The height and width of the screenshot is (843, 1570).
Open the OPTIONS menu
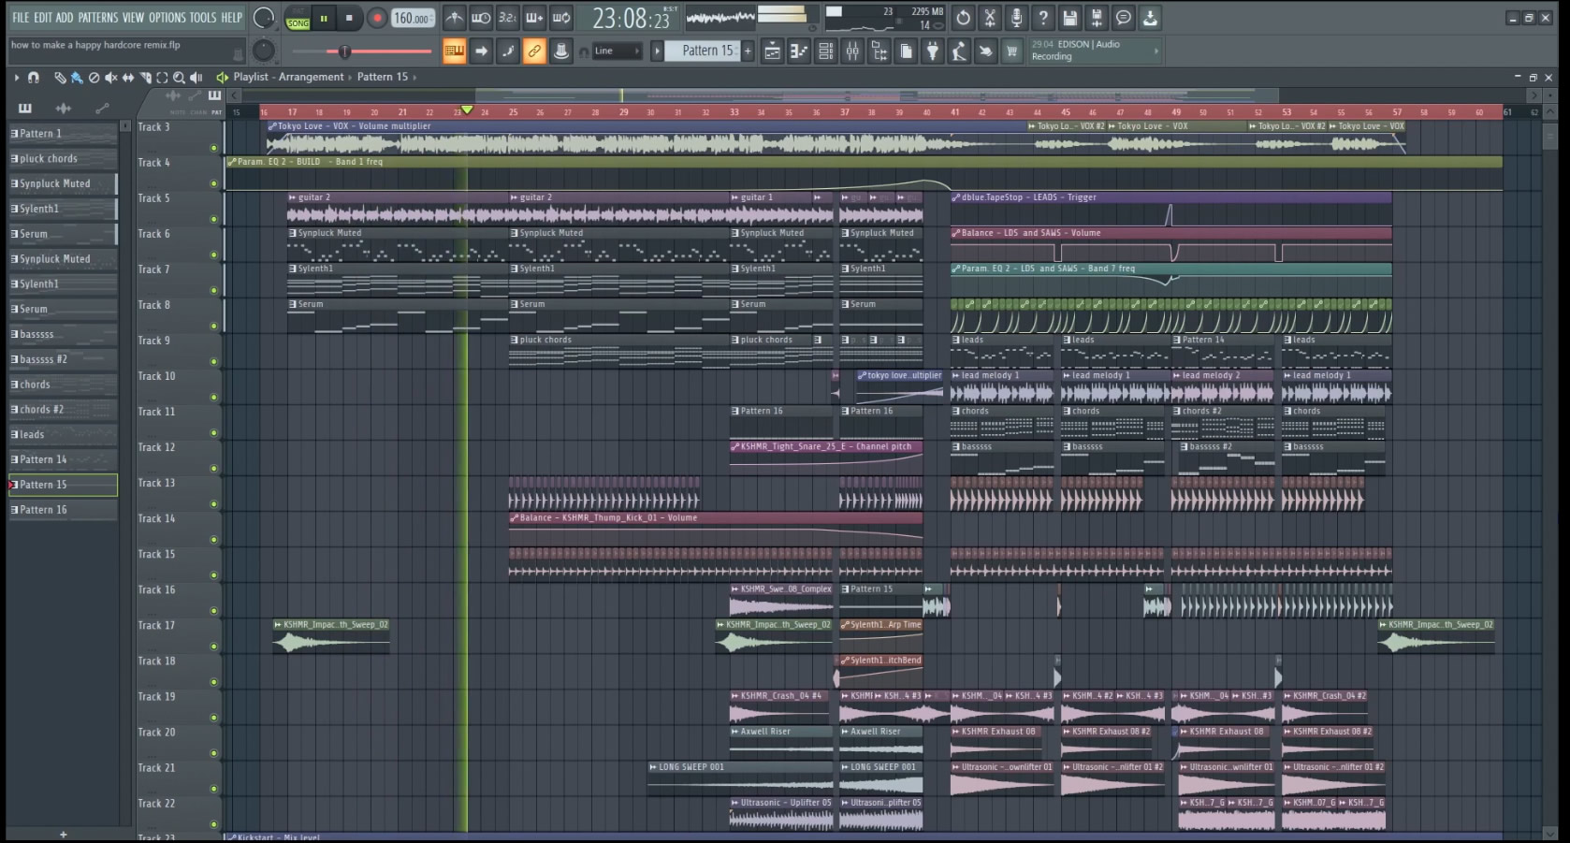click(167, 18)
